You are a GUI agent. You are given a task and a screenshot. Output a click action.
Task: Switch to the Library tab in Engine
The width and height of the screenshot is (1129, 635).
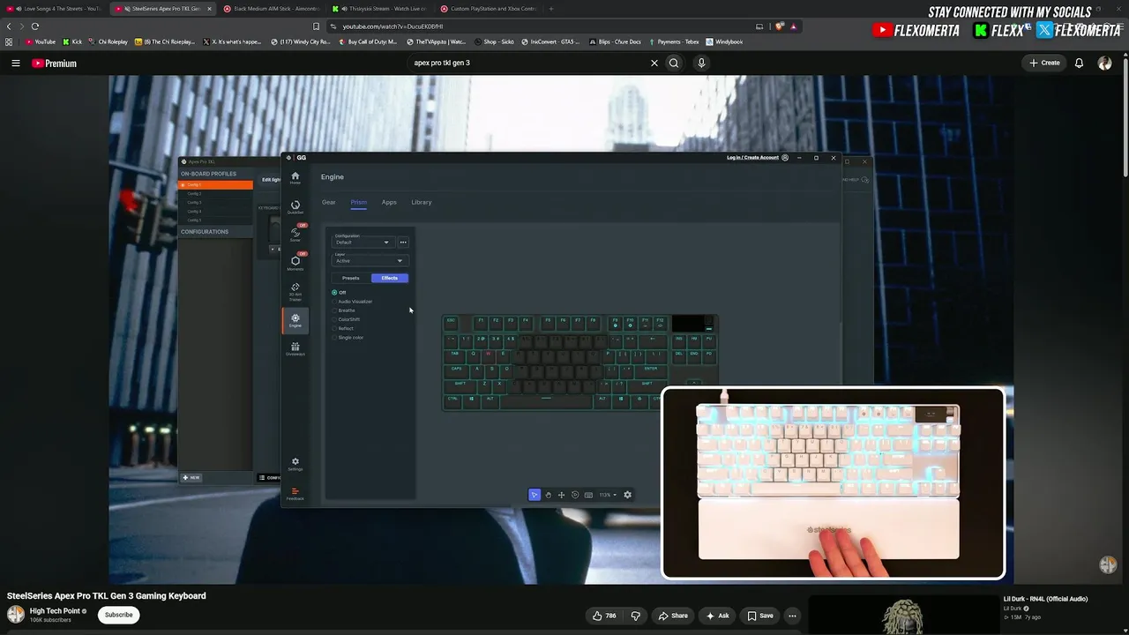pyautogui.click(x=422, y=203)
